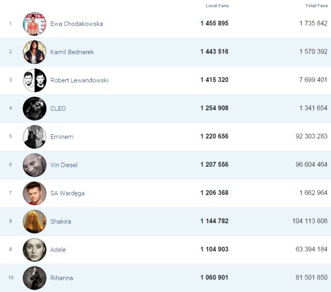This screenshot has height=292, width=331.
Task: Click Adele's profile thumbnail
Action: coord(34,250)
